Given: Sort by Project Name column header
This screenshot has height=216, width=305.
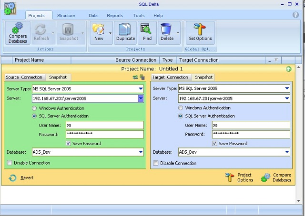Looking at the screenshot, I should 41,60.
